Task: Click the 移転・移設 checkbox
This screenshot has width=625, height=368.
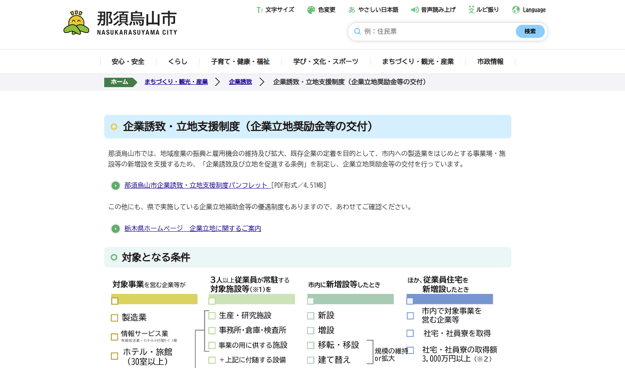Action: 311,346
